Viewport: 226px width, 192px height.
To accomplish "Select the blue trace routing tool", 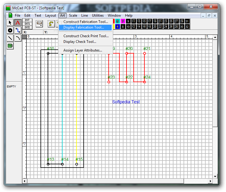I will point(18,30).
